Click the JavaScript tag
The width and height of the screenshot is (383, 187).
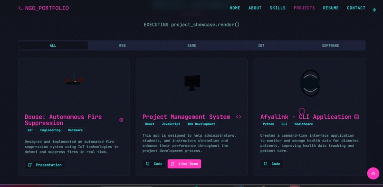(171, 124)
